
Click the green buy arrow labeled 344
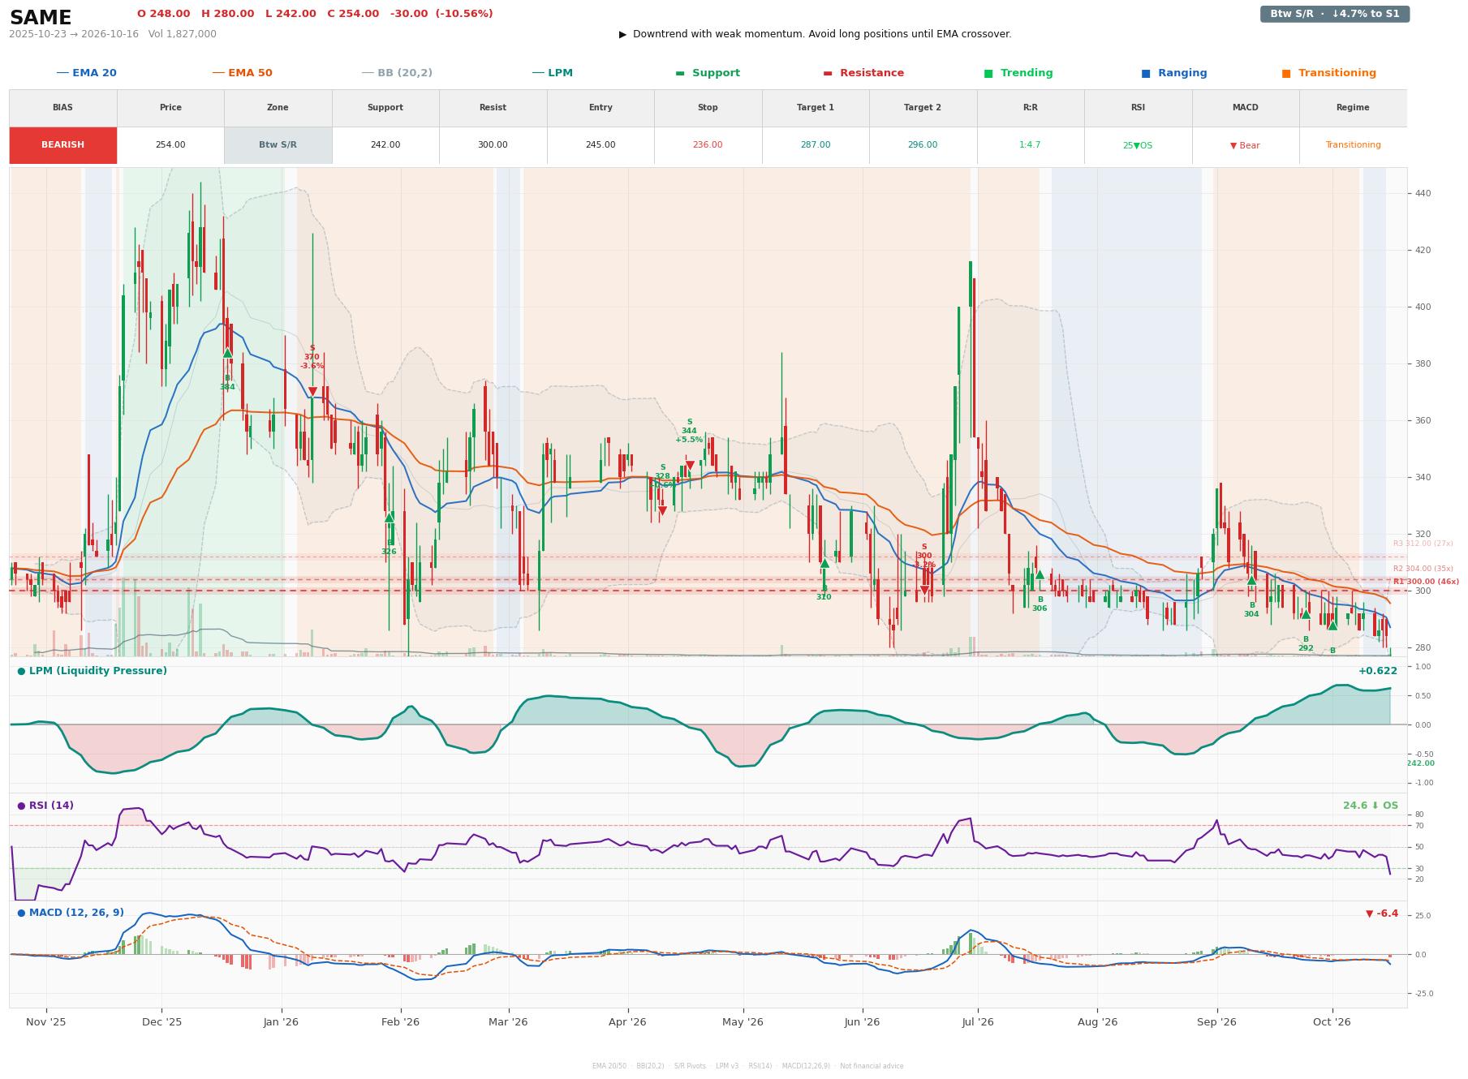pos(227,353)
